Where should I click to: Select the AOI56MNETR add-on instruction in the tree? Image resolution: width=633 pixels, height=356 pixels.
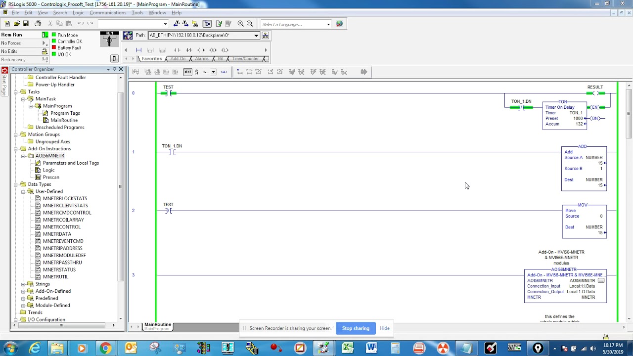(x=50, y=156)
